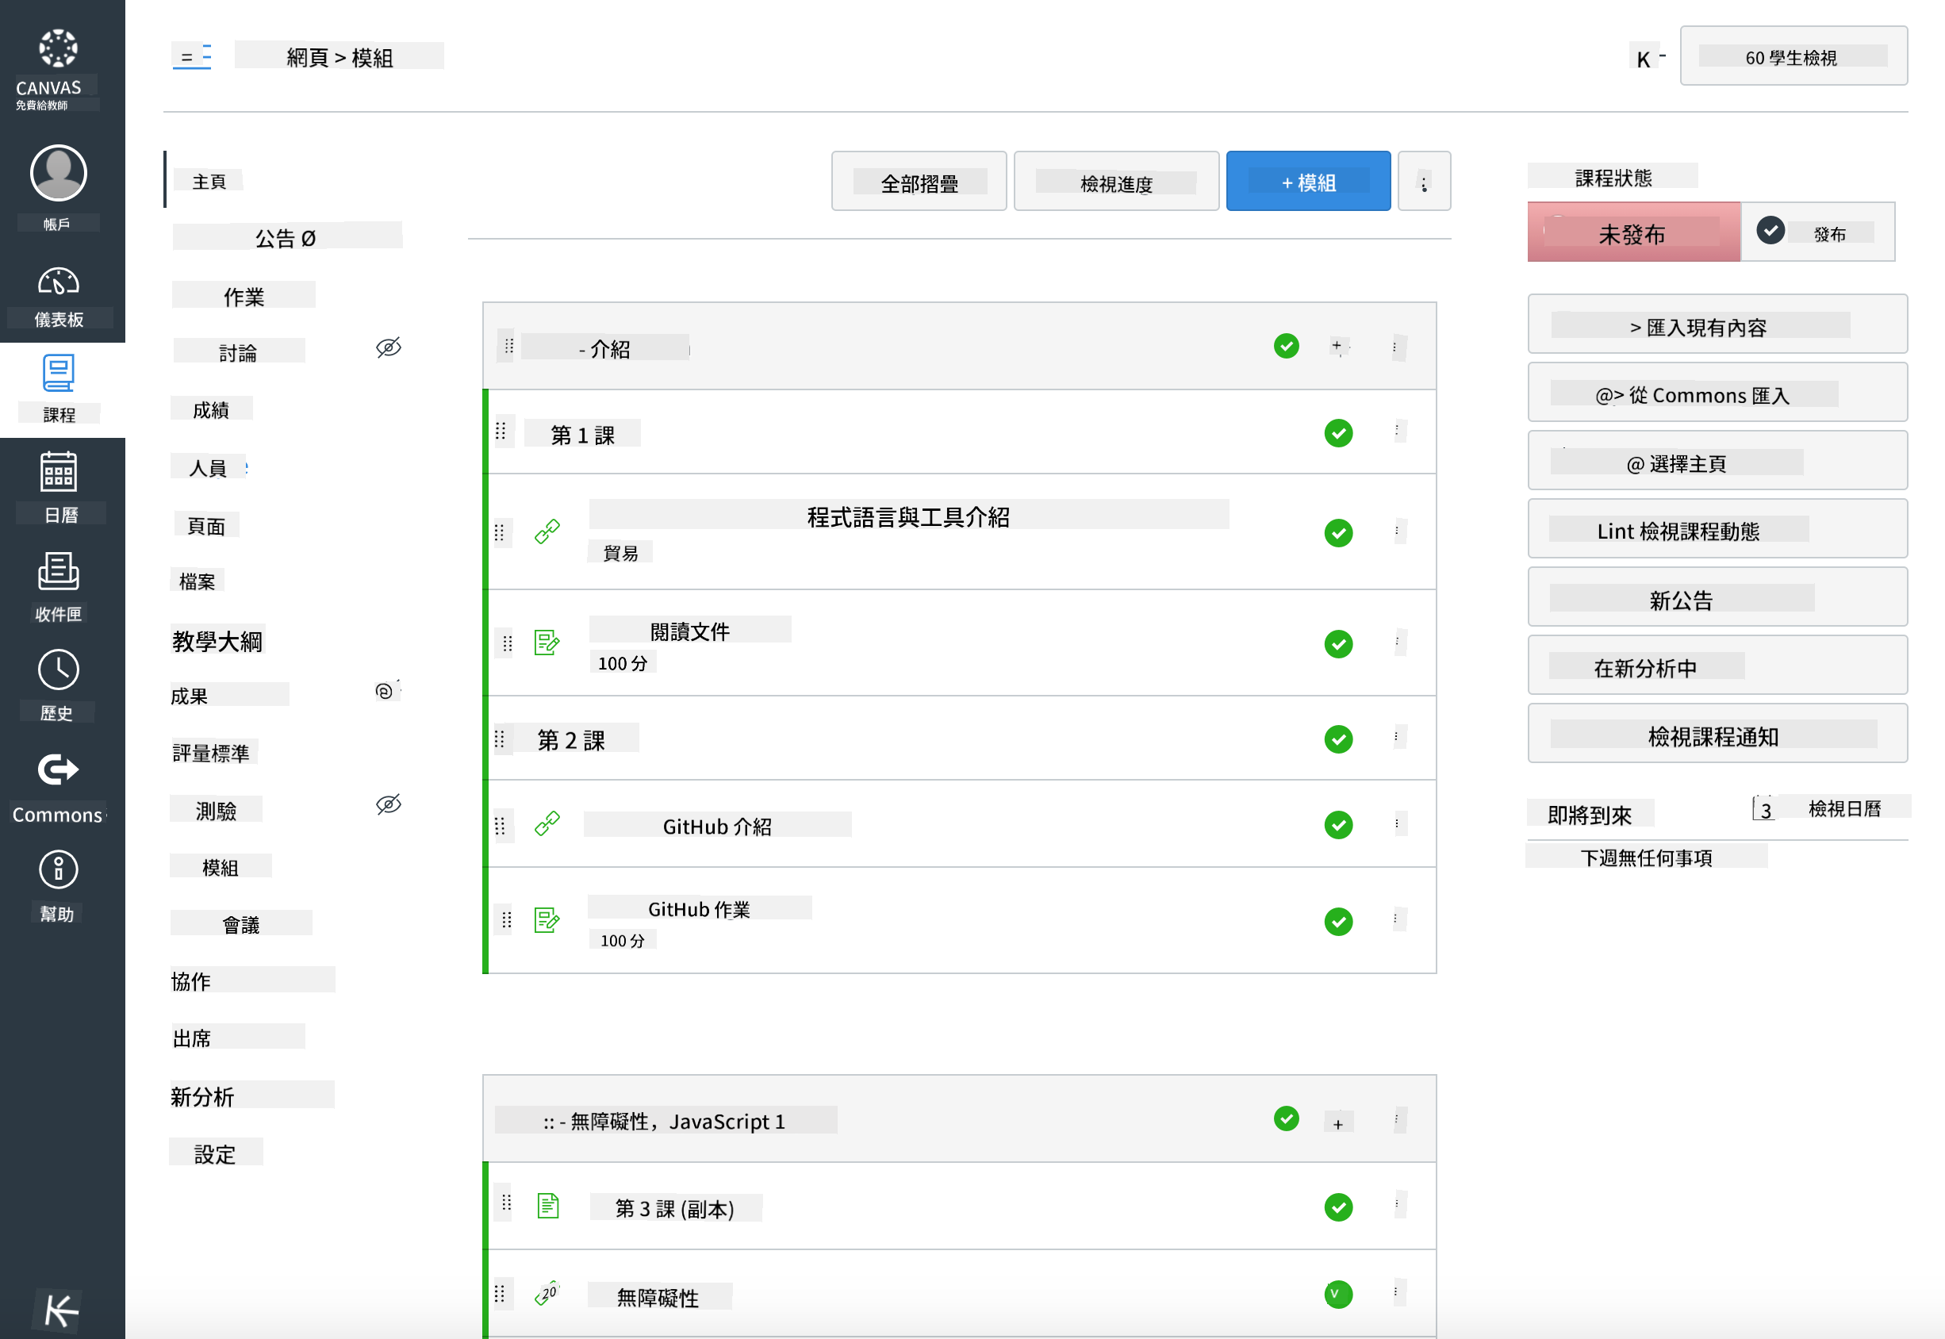Collapse global navigation with bottom arrow icon
The width and height of the screenshot is (1945, 1339).
[60, 1310]
